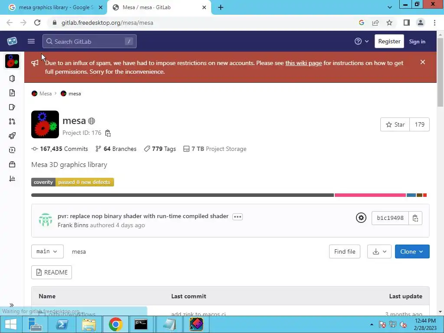
Task: Click the browser reload button
Action: (37, 23)
